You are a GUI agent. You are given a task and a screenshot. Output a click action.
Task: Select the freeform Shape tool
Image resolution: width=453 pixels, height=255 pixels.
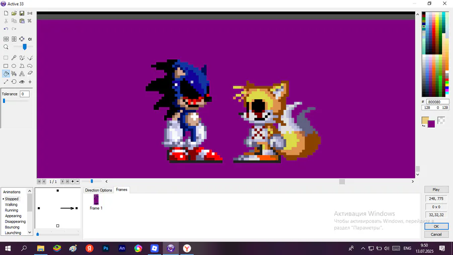pyautogui.click(x=30, y=66)
